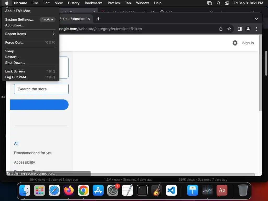Open the Chrome application menu

20,3
